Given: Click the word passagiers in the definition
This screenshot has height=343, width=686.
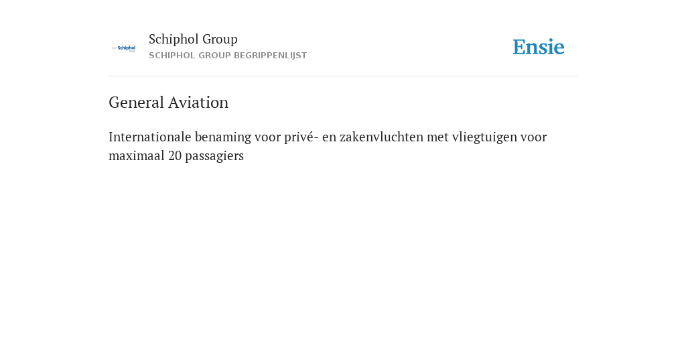Looking at the screenshot, I should click(214, 156).
